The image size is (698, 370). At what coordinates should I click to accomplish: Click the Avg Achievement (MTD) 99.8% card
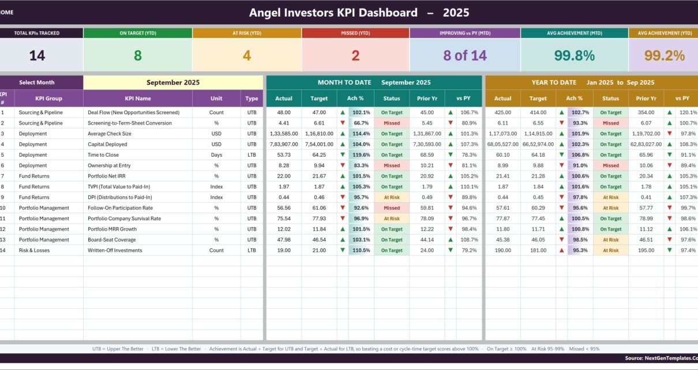pos(575,50)
